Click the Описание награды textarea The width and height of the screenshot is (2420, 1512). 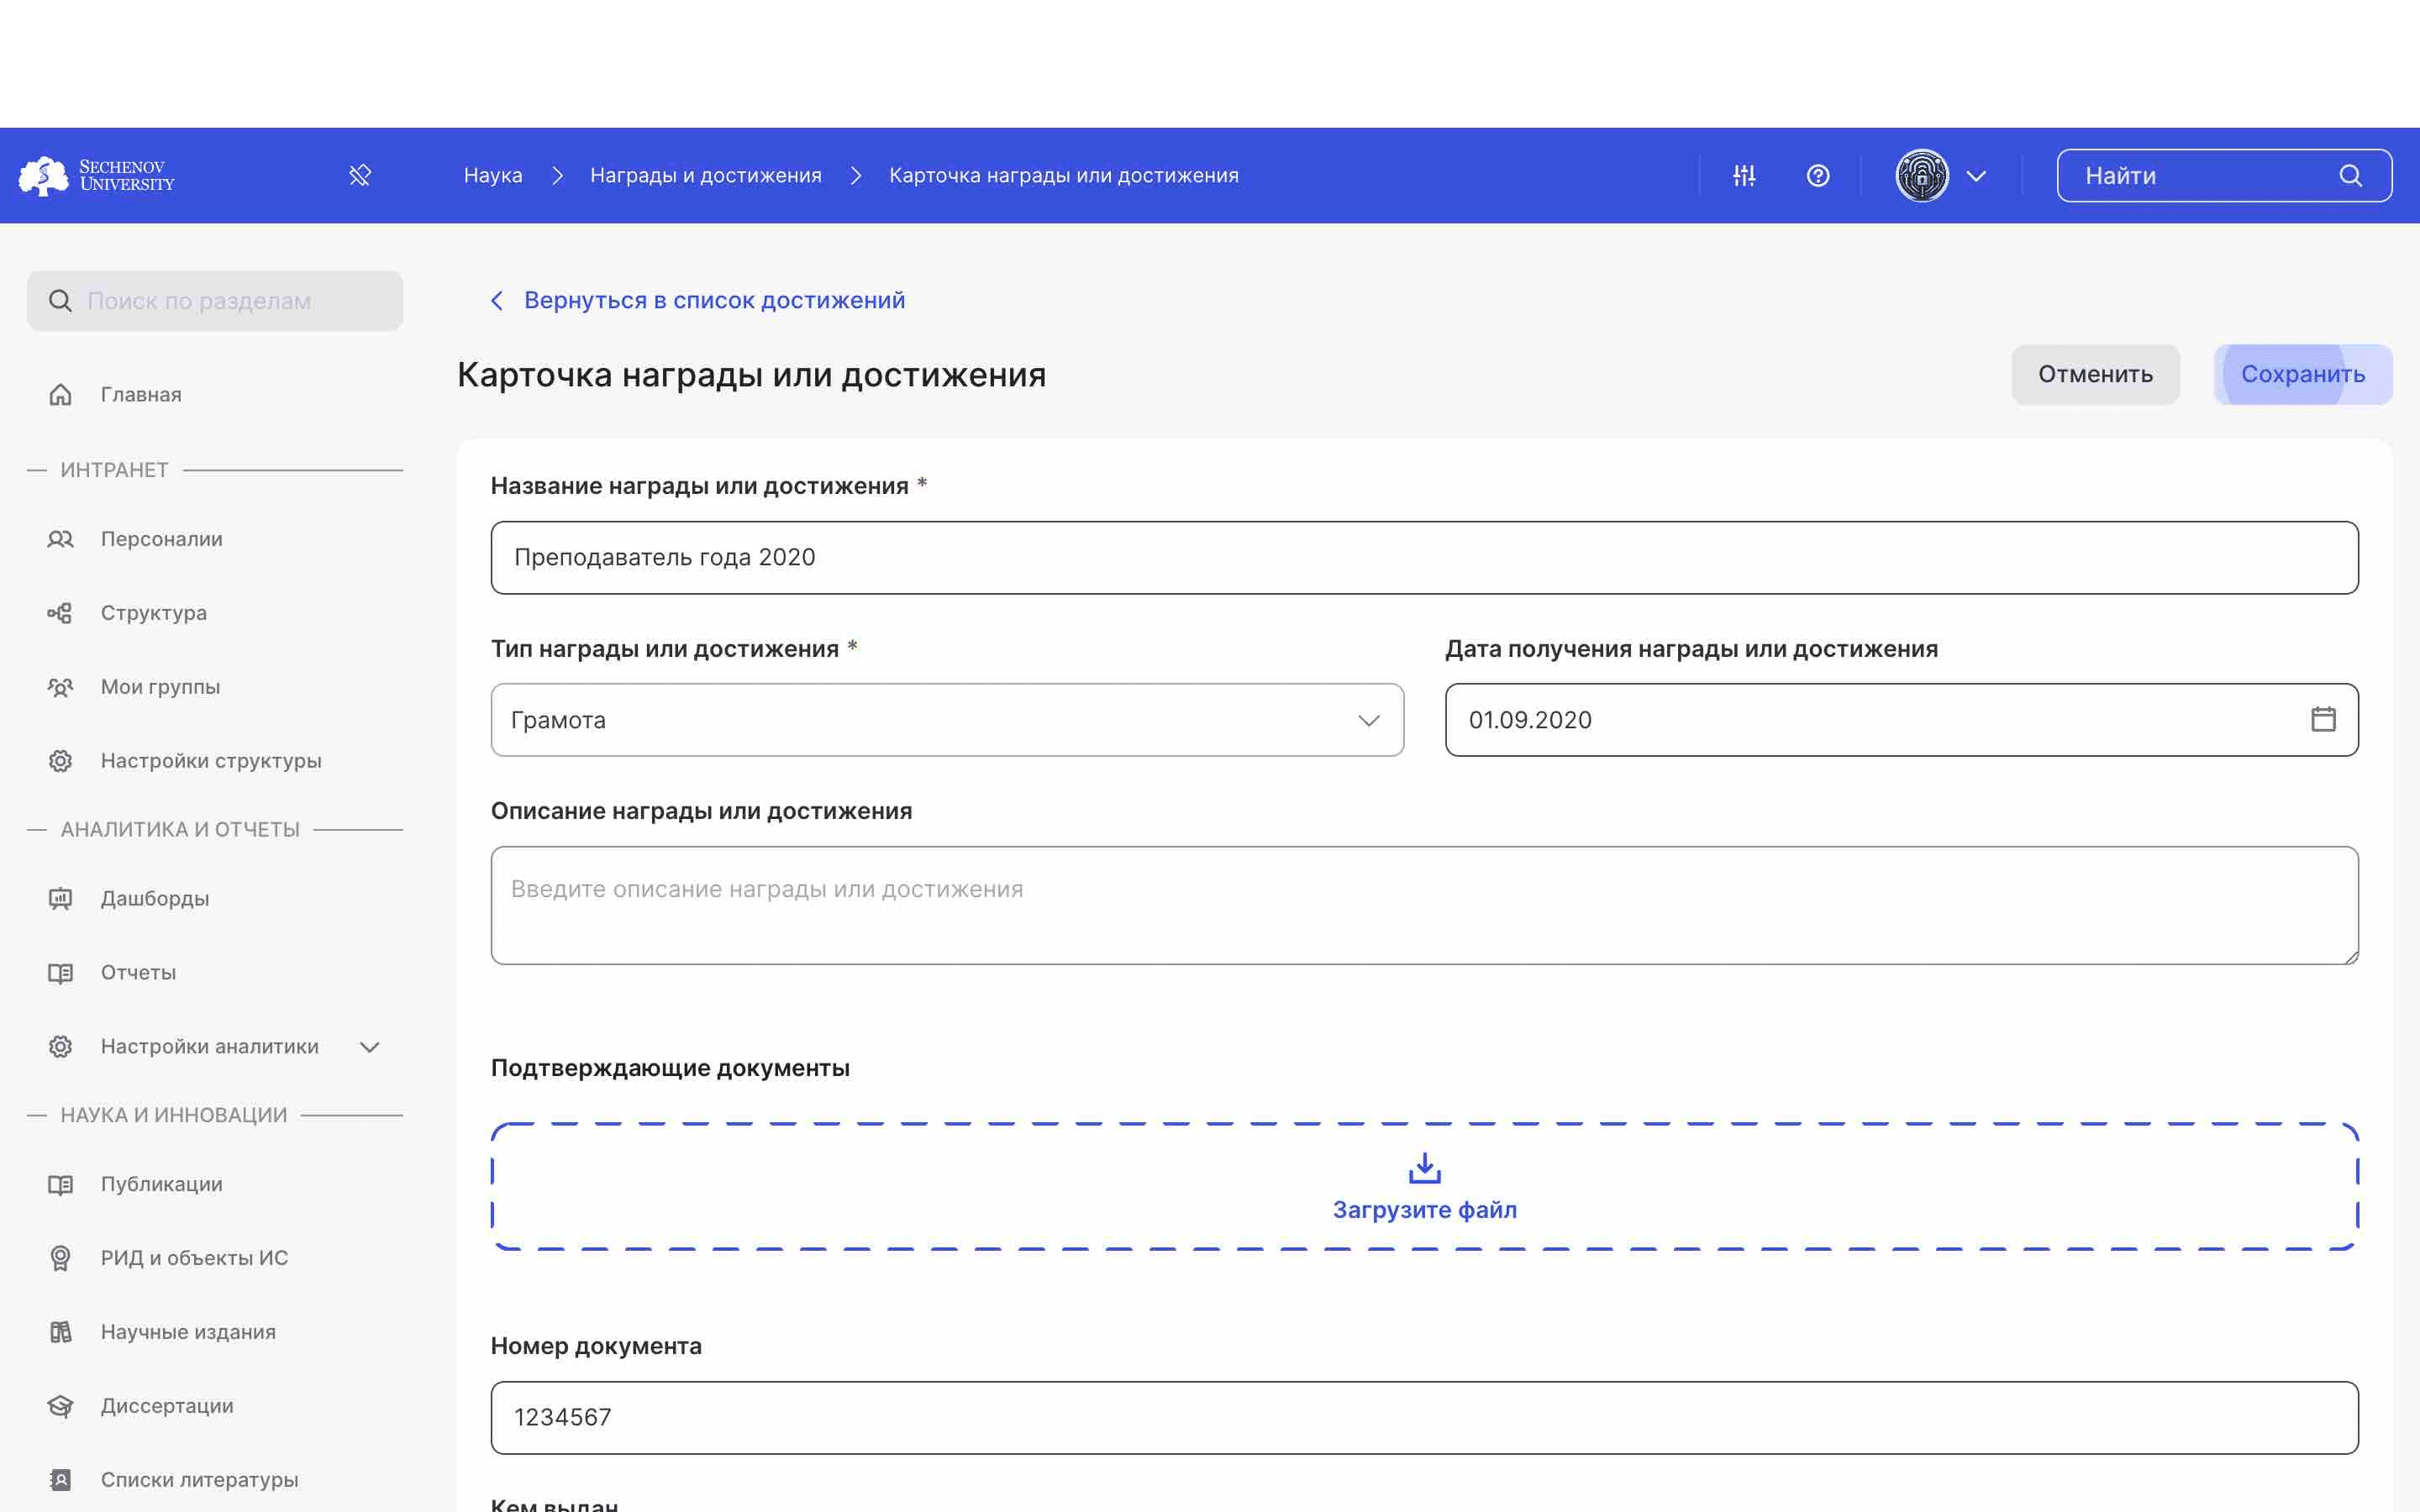tap(1424, 906)
